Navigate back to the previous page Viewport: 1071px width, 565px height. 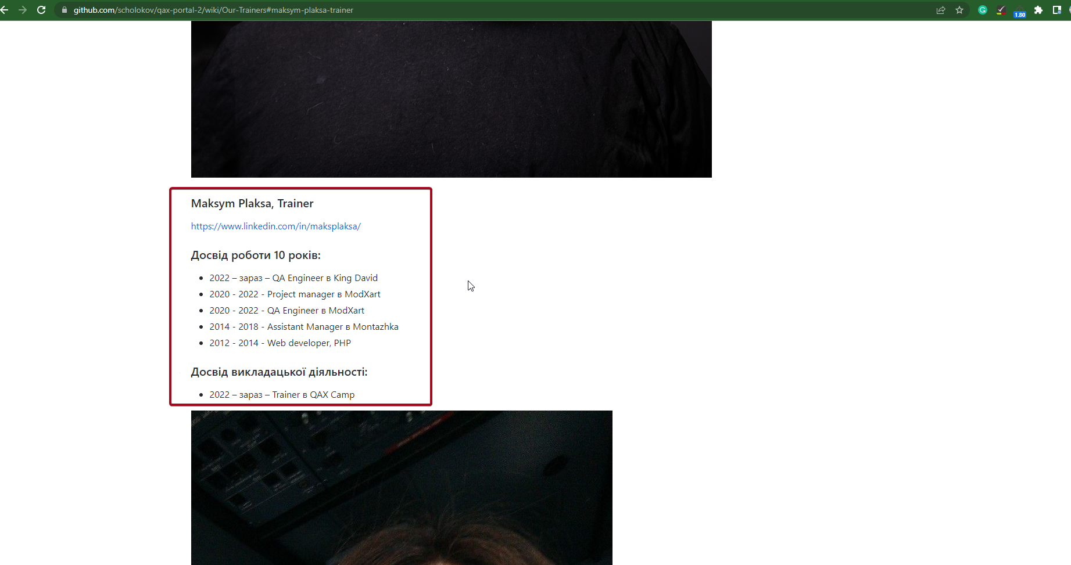point(5,10)
